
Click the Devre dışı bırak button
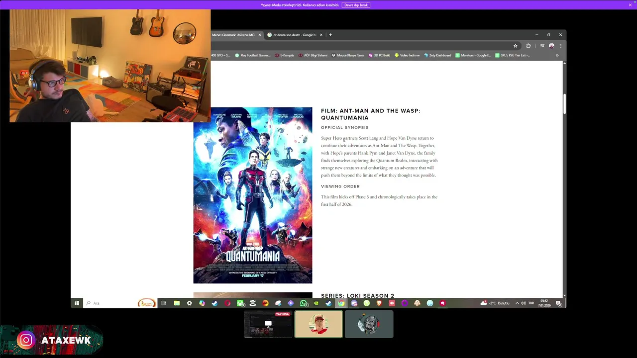click(356, 5)
